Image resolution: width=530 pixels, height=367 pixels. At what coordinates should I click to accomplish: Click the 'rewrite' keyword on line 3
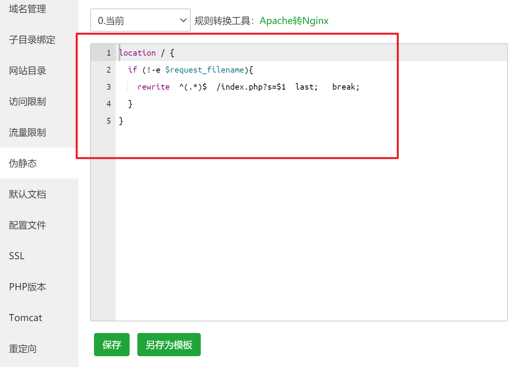click(x=154, y=87)
